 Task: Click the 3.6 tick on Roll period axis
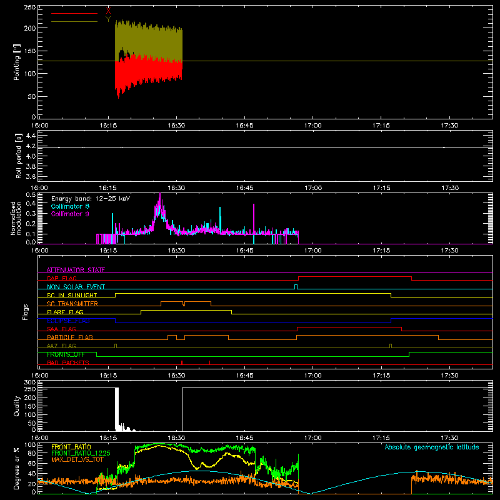tap(31, 177)
